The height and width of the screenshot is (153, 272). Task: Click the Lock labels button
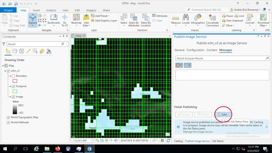tap(239, 16)
